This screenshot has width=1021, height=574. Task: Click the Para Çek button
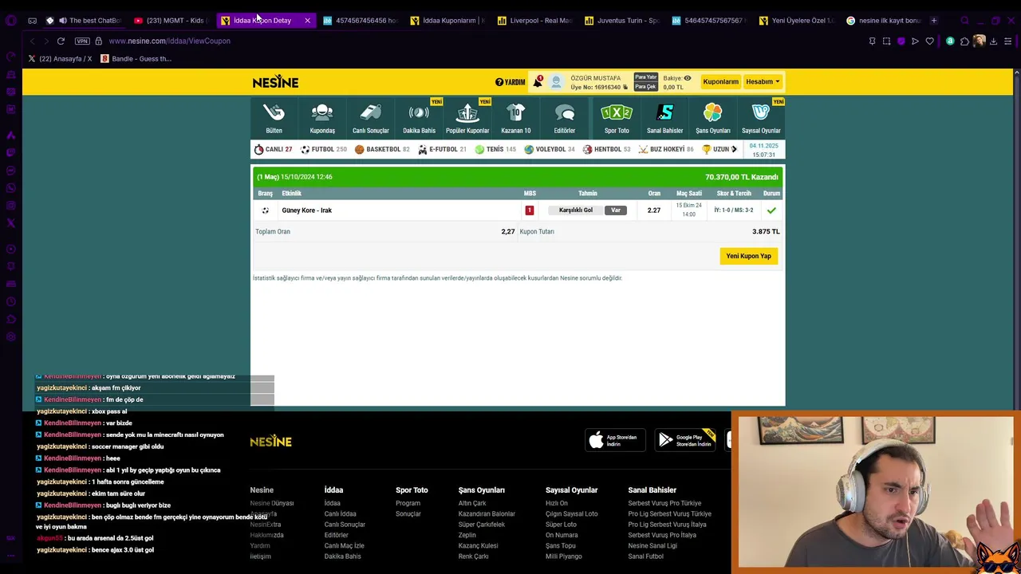645,86
